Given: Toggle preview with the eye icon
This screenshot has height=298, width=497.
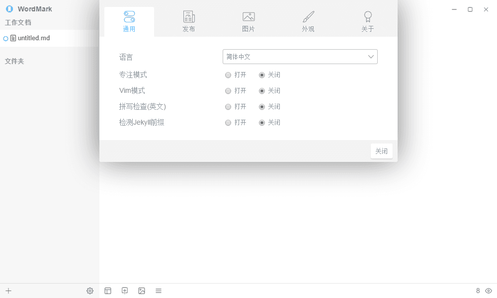Looking at the screenshot, I should pos(489,291).
